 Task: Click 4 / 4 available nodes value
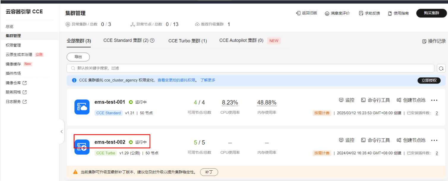(199, 102)
